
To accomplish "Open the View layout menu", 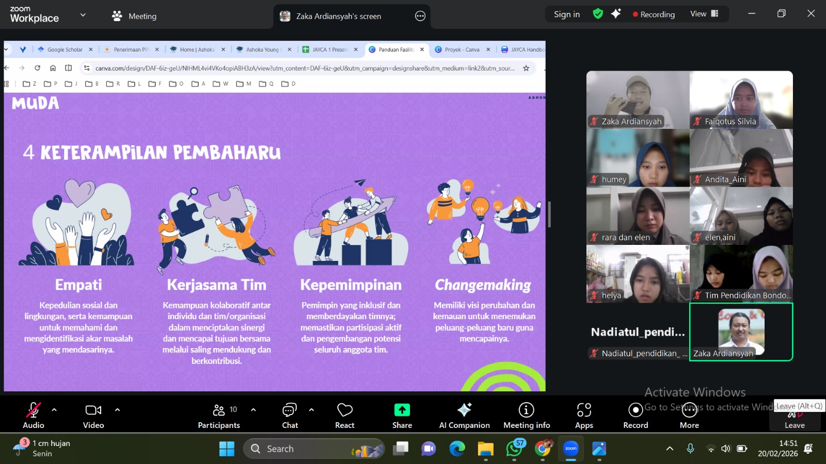I will tap(704, 14).
